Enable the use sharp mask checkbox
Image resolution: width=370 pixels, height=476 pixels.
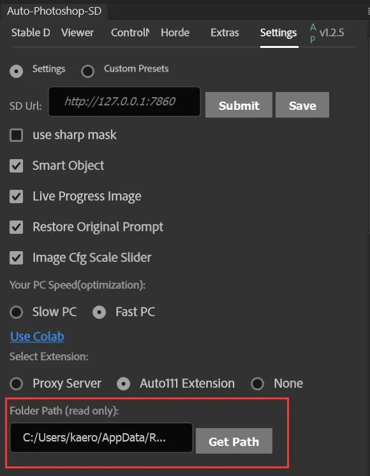tap(17, 135)
